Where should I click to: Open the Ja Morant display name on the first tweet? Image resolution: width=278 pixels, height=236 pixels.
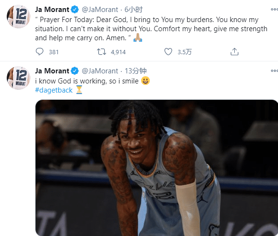(x=52, y=10)
